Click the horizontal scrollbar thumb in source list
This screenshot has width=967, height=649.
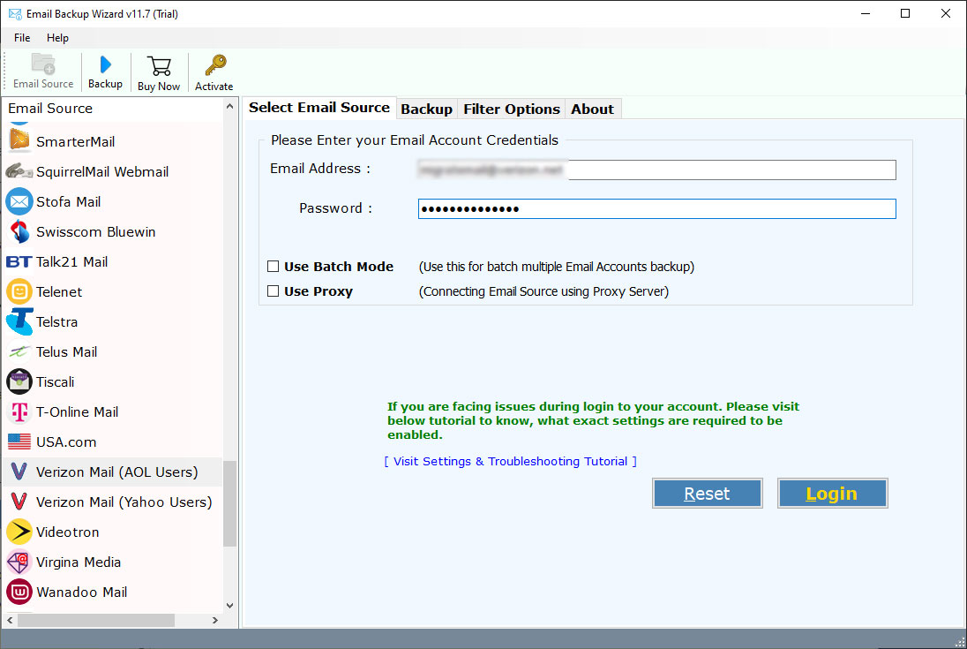96,620
